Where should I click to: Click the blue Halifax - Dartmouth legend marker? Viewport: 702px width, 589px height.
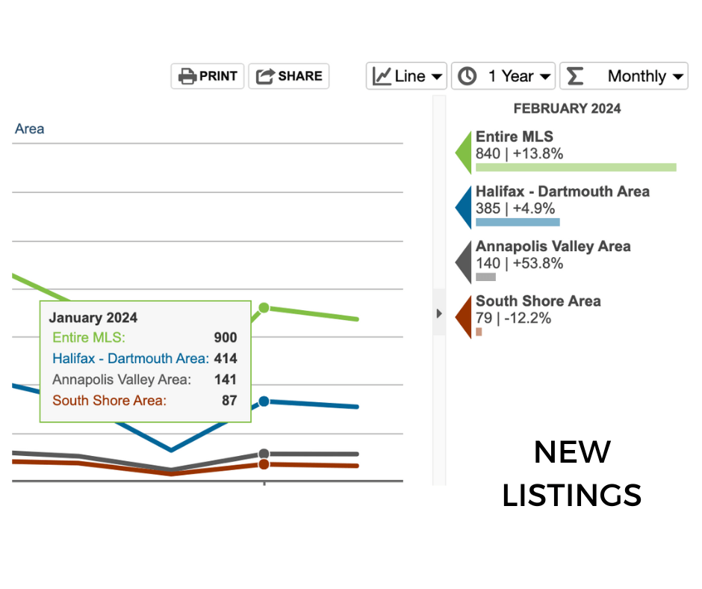(x=464, y=208)
